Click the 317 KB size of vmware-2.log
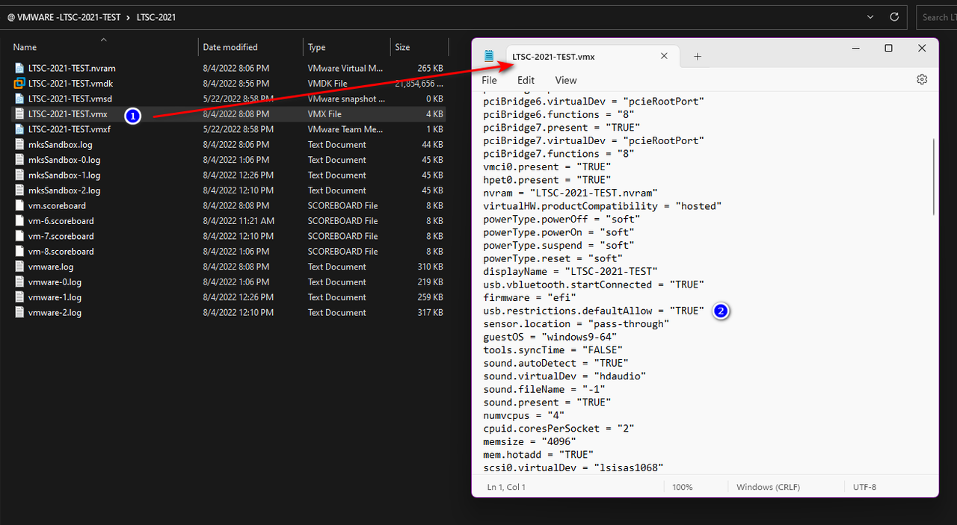957x525 pixels. [x=430, y=313]
